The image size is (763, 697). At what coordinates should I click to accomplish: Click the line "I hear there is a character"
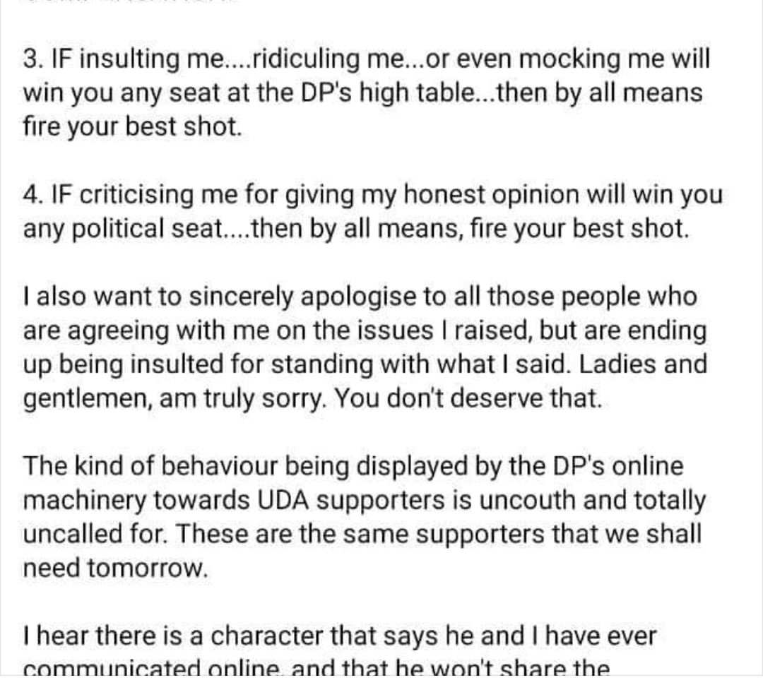[340, 636]
